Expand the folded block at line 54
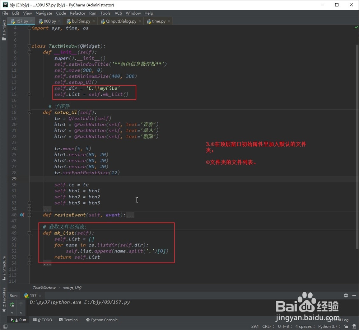Viewport: 359px width, 330px height. pos(29,263)
